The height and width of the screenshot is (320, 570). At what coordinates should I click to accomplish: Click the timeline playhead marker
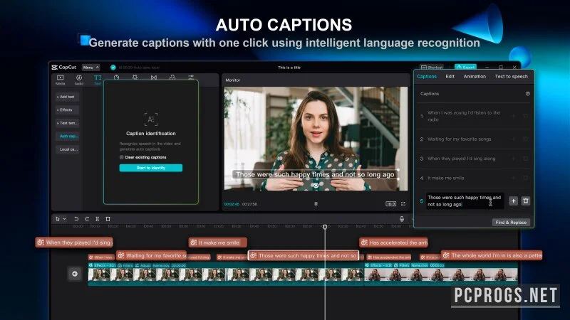325,227
